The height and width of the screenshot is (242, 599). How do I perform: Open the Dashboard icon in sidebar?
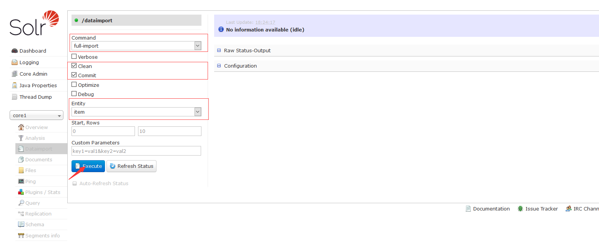[x=15, y=51]
